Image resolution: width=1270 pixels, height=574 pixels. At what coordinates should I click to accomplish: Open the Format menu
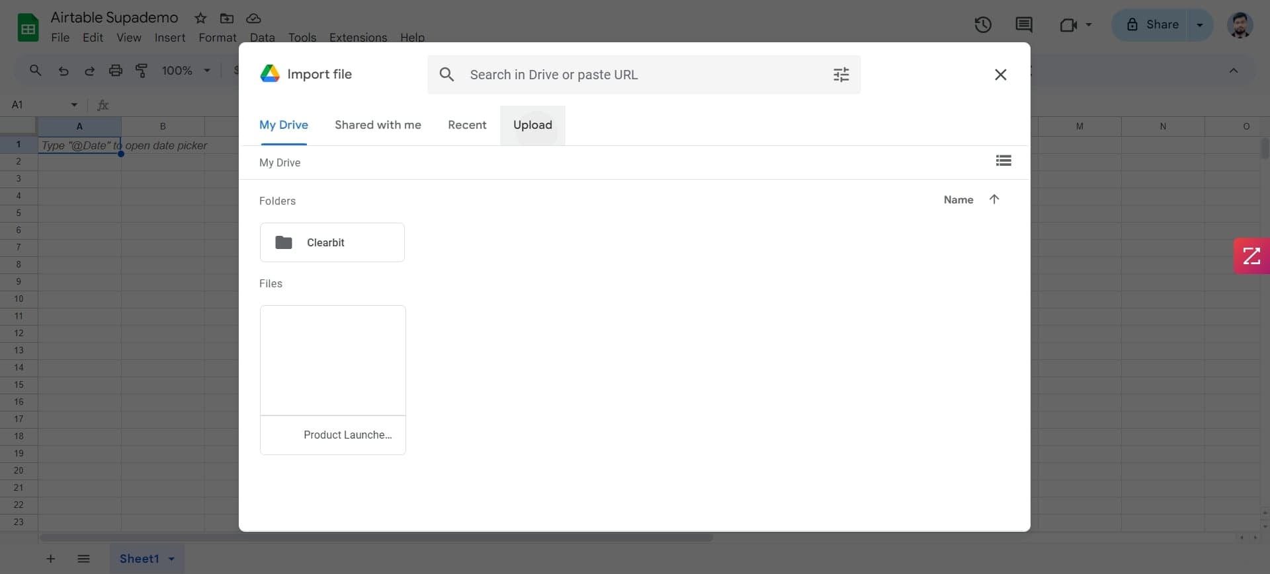218,38
